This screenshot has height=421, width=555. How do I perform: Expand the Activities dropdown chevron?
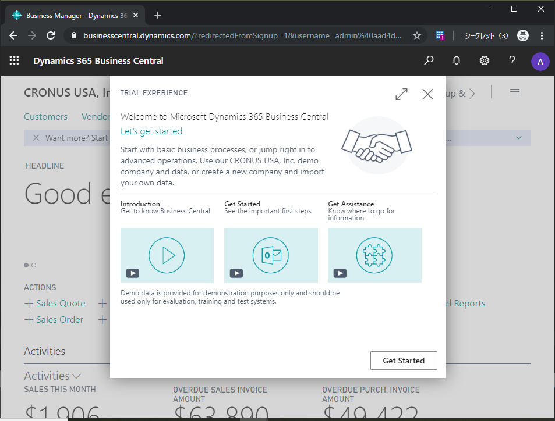pyautogui.click(x=76, y=376)
